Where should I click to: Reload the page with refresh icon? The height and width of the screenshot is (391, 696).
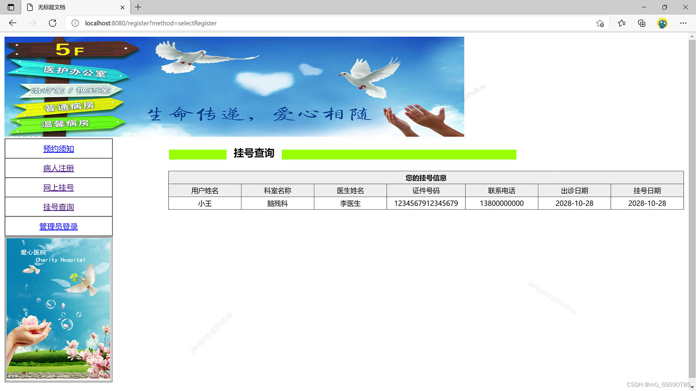pyautogui.click(x=53, y=23)
